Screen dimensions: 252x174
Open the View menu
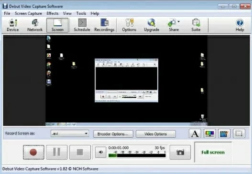click(x=67, y=13)
